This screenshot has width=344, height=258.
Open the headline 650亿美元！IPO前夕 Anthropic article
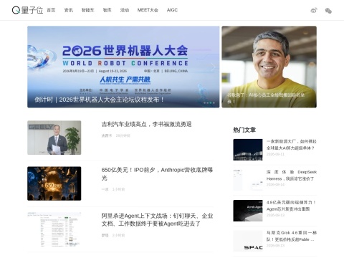pos(157,174)
